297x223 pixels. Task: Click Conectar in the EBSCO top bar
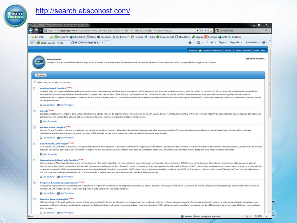pyautogui.click(x=193, y=50)
